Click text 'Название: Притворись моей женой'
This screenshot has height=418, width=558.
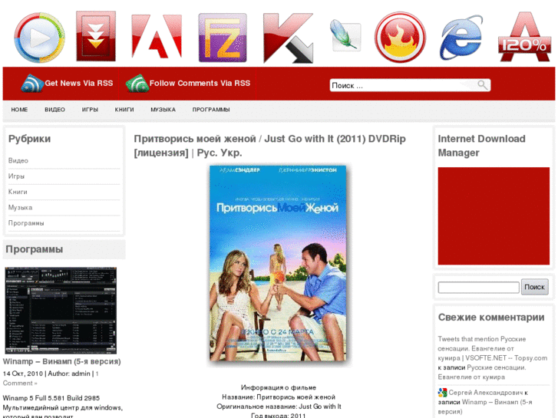click(x=279, y=397)
